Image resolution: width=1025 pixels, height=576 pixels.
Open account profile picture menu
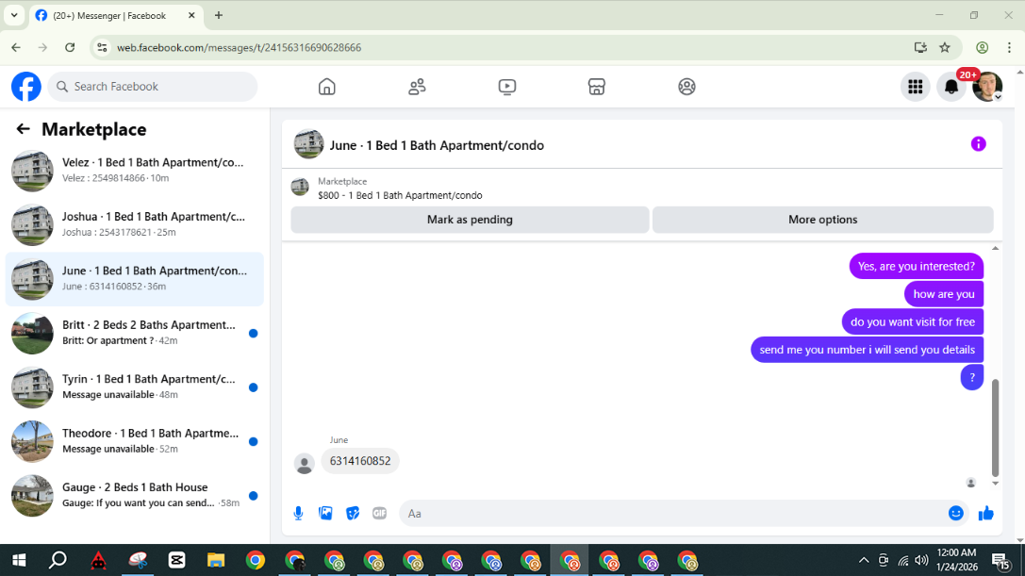point(987,87)
